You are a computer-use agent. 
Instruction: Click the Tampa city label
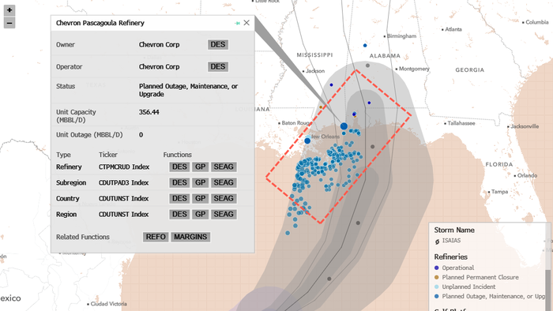pyautogui.click(x=500, y=192)
